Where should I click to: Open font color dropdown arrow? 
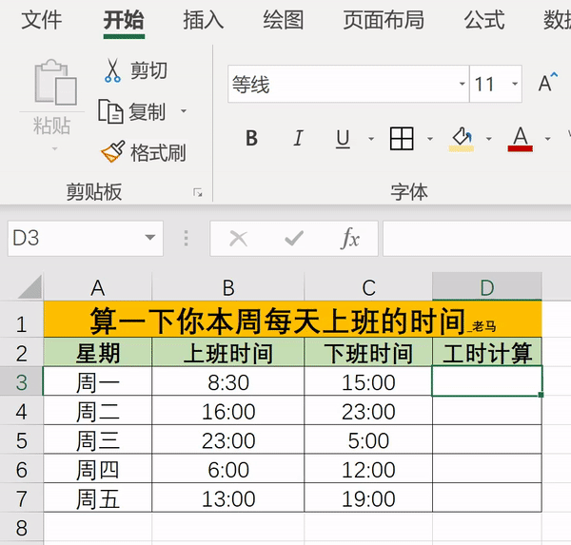pos(548,139)
